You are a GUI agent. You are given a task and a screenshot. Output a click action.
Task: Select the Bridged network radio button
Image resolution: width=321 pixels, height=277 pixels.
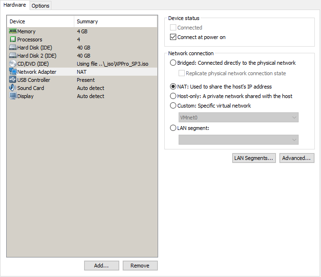tap(173, 63)
